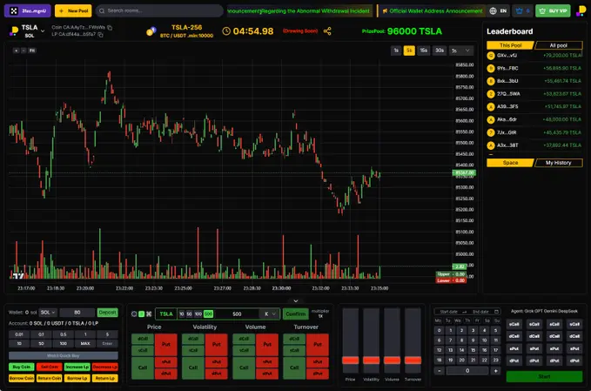Click the New Pool button
The image size is (591, 391).
[x=73, y=11]
